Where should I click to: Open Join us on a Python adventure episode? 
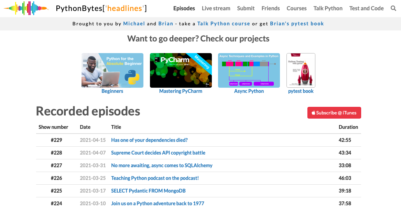(158, 204)
